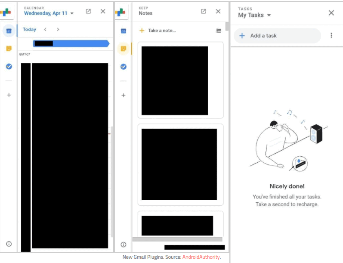Click info icon in Keep panel sidebar
Image resolution: width=343 pixels, height=263 pixels.
(x=124, y=244)
